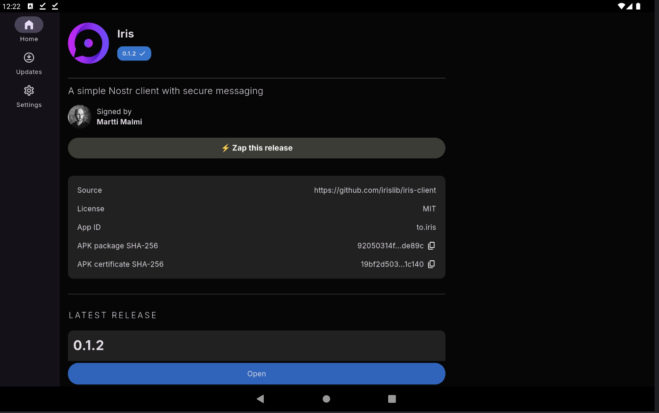Tap the Android home circle button
This screenshot has height=413, width=659.
[x=326, y=399]
